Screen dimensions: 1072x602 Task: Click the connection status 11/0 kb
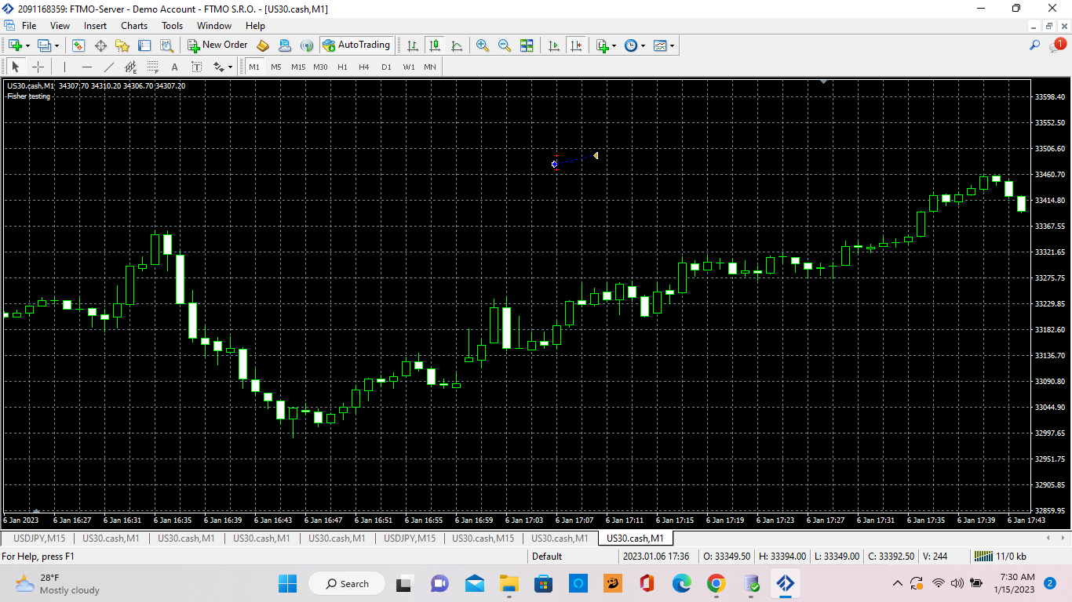pyautogui.click(x=1000, y=557)
